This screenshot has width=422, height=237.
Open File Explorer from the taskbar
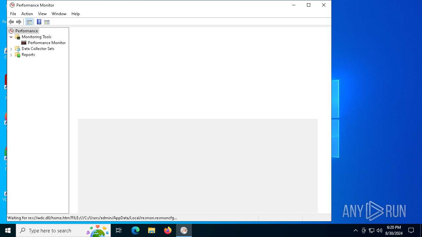[x=152, y=230]
